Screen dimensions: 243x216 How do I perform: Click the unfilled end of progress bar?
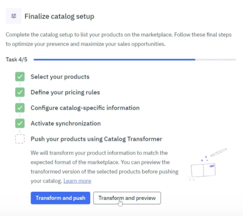(216, 60)
